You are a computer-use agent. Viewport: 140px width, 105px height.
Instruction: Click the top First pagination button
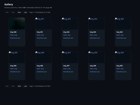pos(7,12)
